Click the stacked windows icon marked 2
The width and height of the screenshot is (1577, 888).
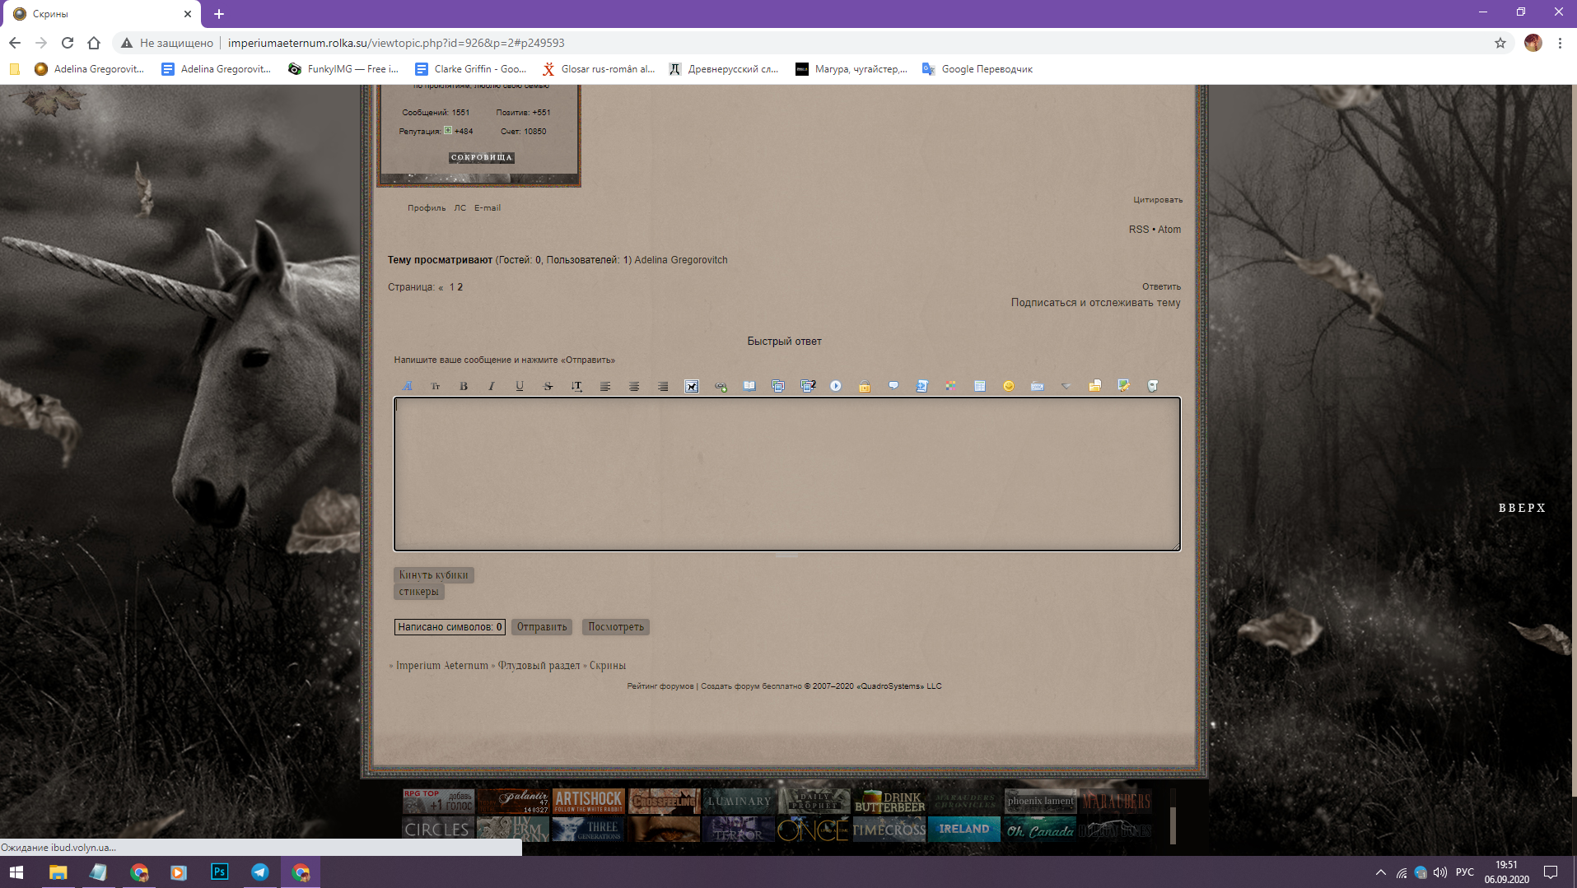(808, 386)
